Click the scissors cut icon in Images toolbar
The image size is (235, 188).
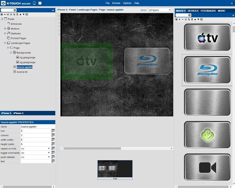point(186,20)
